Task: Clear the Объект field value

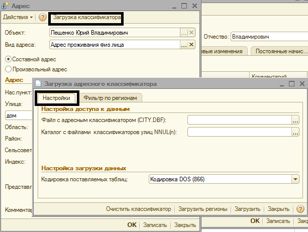Action: [x=191, y=33]
